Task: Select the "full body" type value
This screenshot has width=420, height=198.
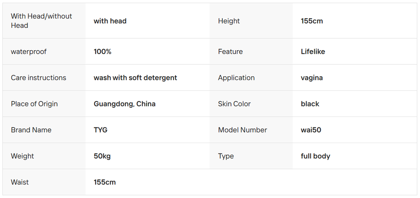Action: click(x=315, y=156)
